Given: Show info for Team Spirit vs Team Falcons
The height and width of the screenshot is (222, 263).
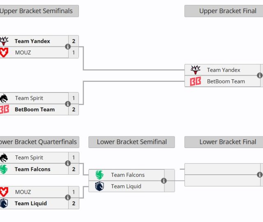Looking at the screenshot, I should 68,163.
